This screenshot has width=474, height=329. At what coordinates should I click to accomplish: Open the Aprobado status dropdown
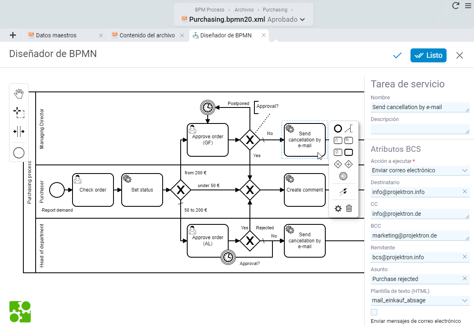[286, 19]
